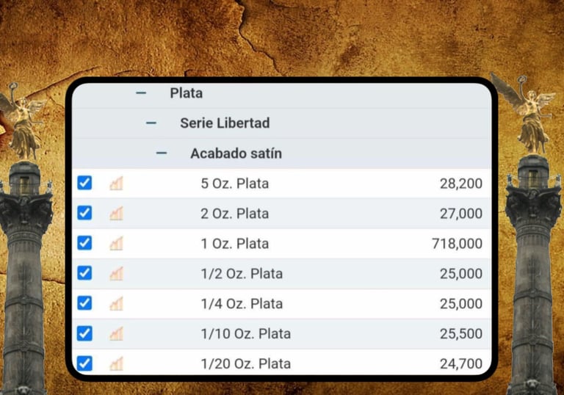Image resolution: width=564 pixels, height=395 pixels.
Task: Uncheck the 1 Oz. Plata checkbox
Action: 84,243
